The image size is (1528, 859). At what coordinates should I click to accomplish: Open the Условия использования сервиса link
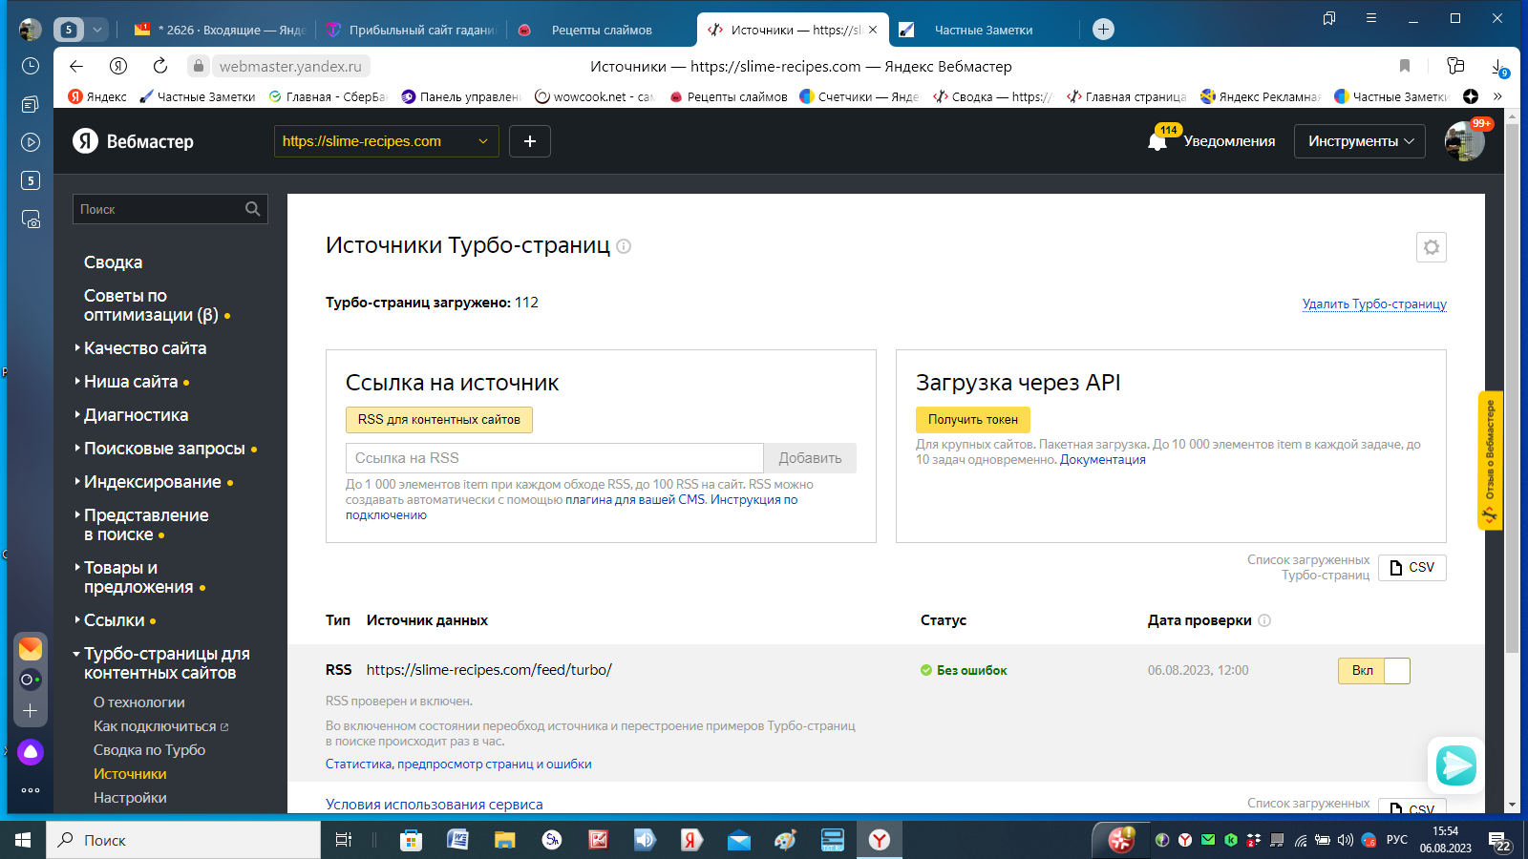435,805
